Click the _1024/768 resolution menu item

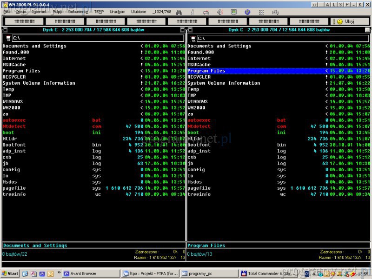click(x=162, y=12)
